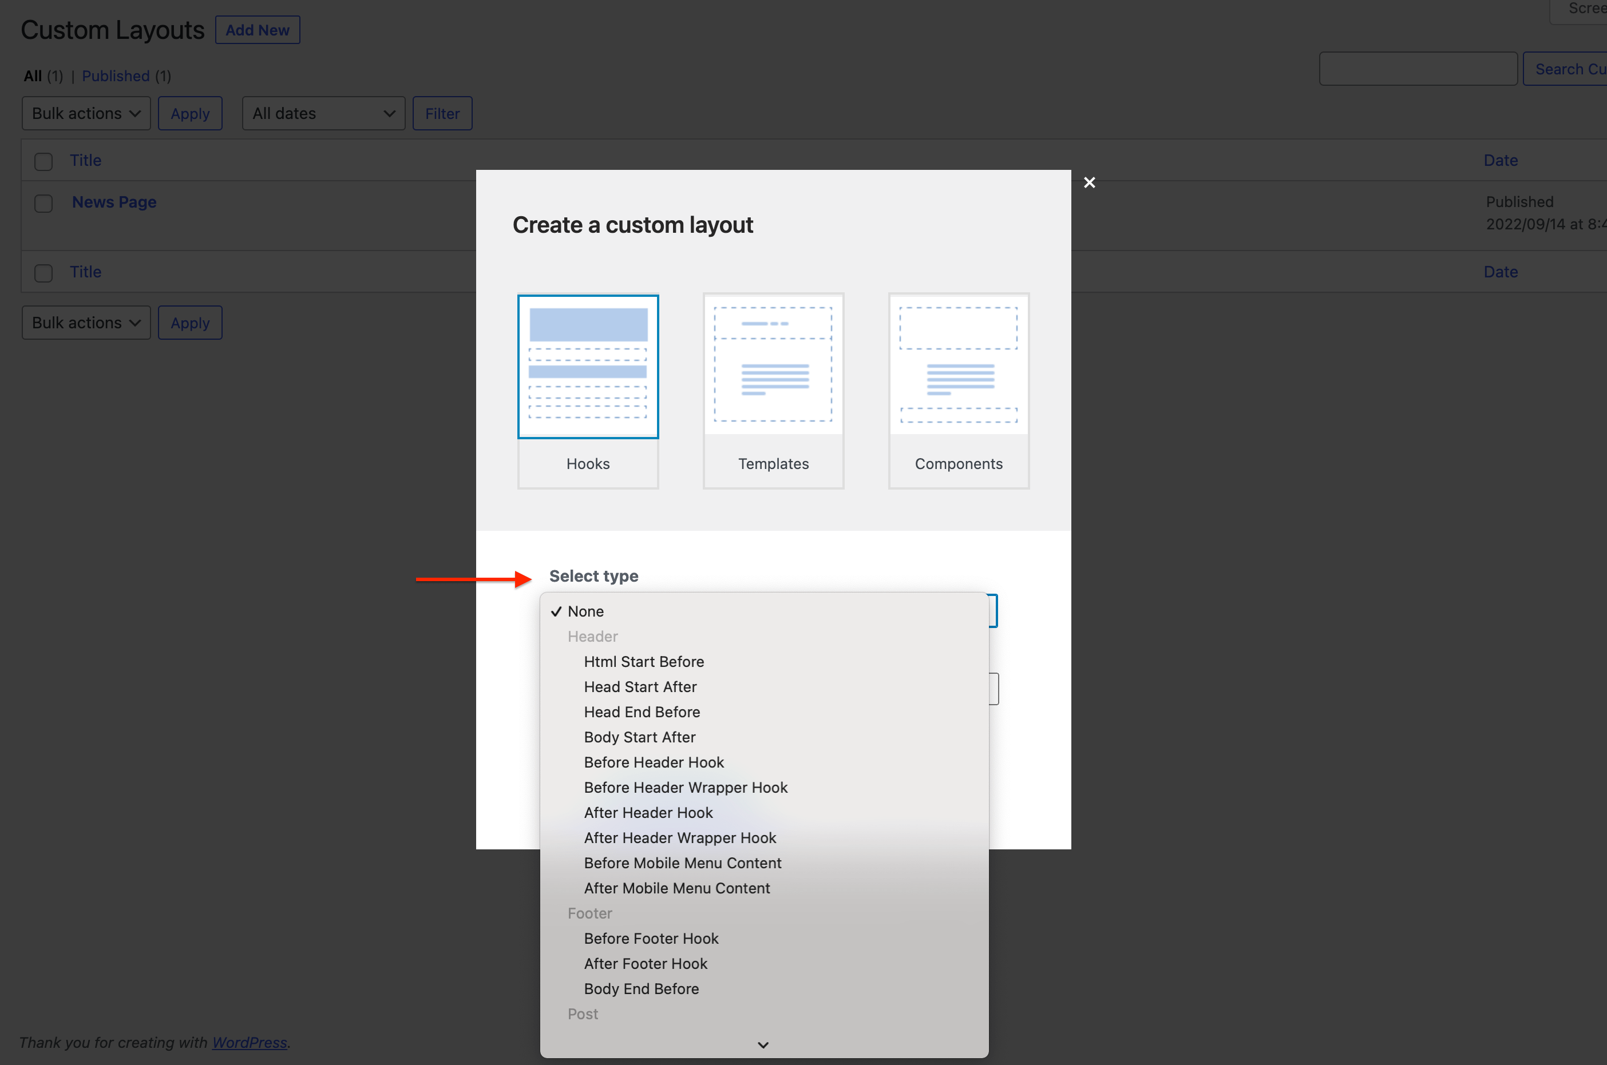Select None option with checkmark
The width and height of the screenshot is (1607, 1065).
[x=585, y=611]
